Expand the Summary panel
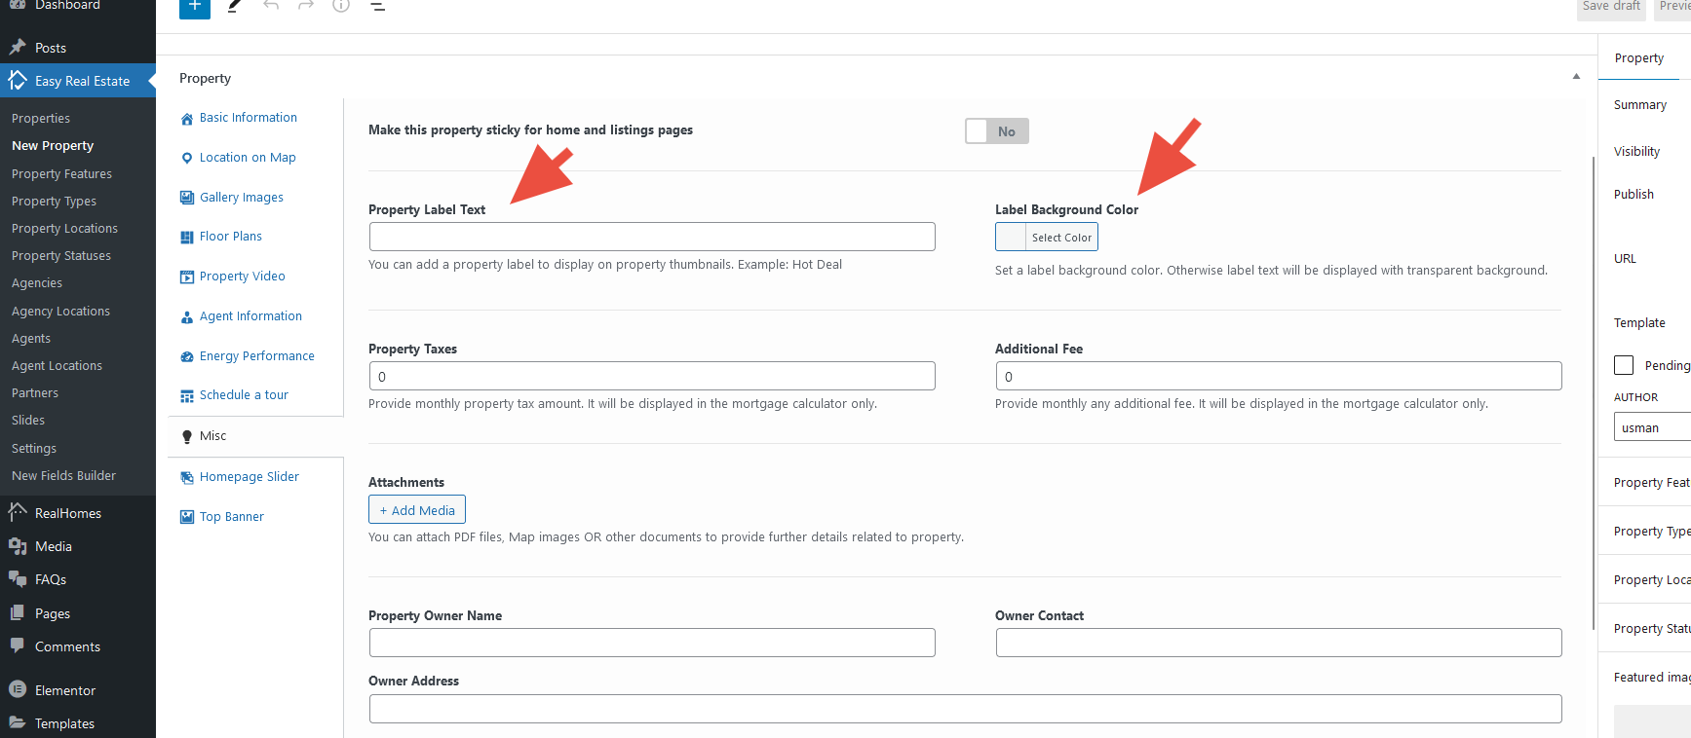1691x738 pixels. pos(1640,105)
